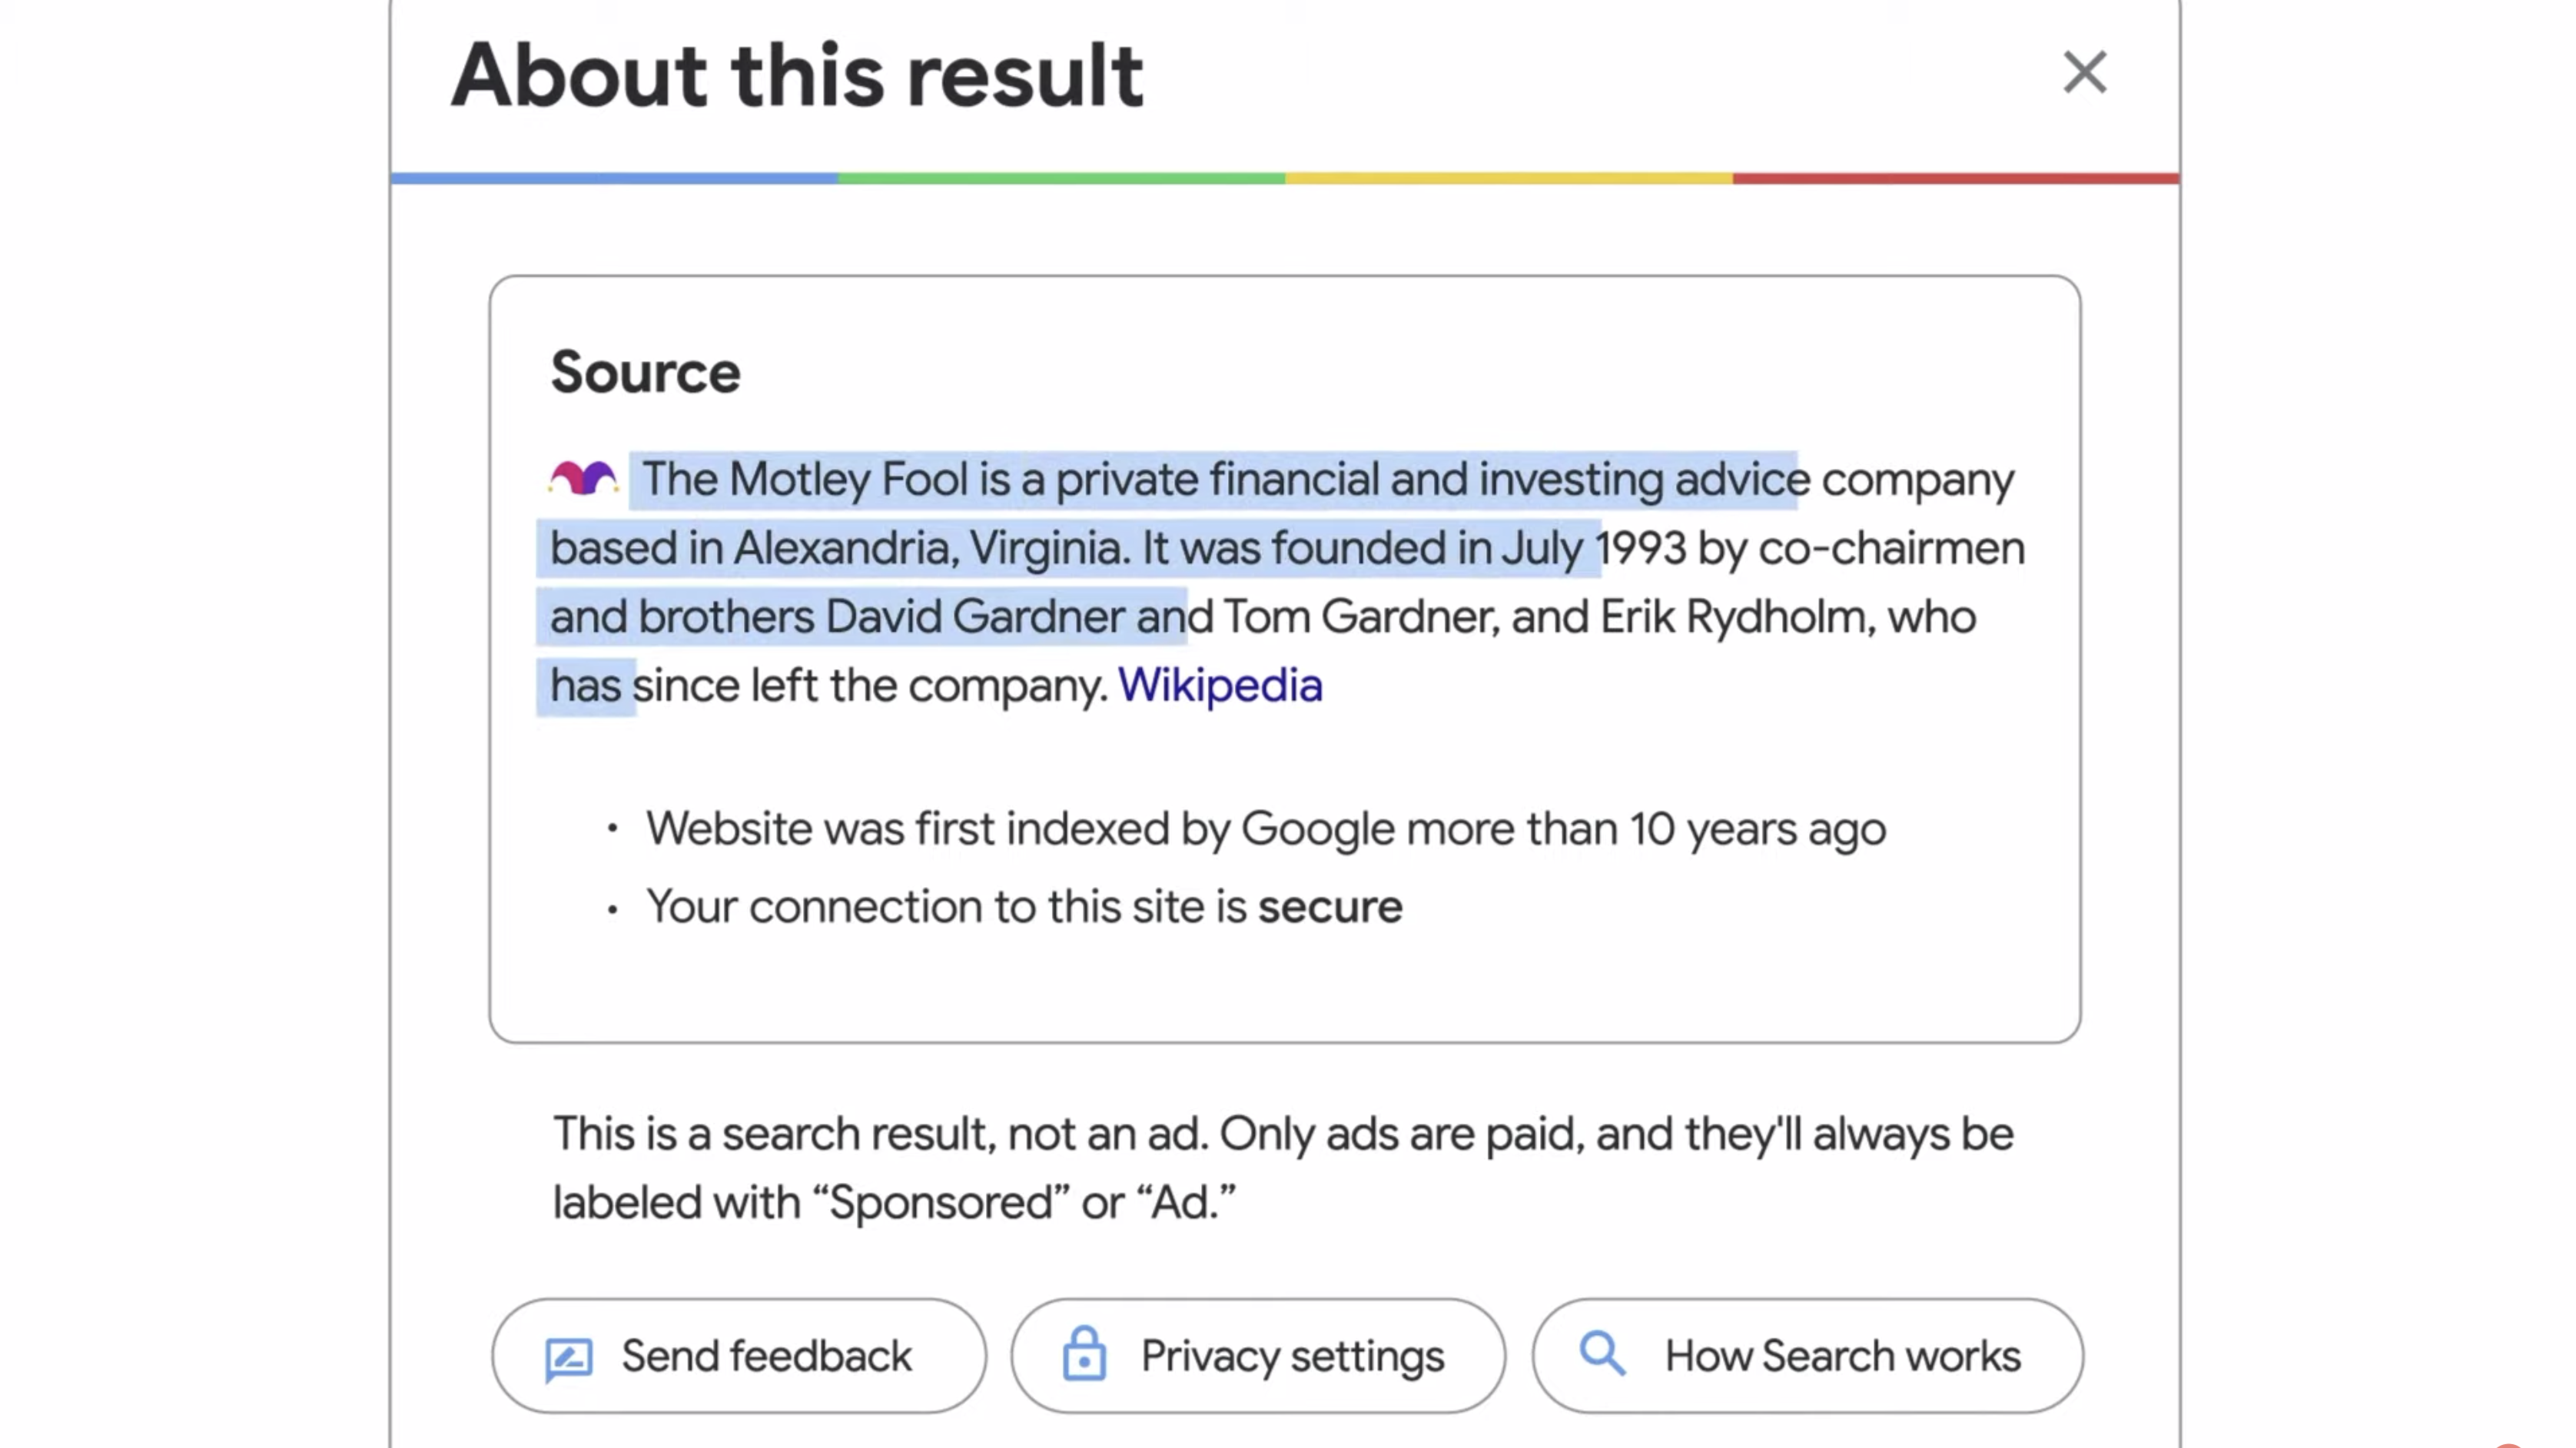This screenshot has height=1448, width=2576.
Task: Click the co-chairmen text in the description
Action: coord(1892,548)
